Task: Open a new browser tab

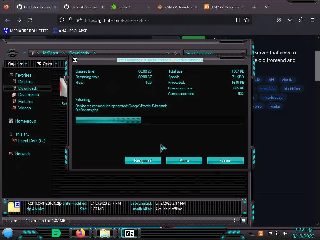Action: pos(254,7)
